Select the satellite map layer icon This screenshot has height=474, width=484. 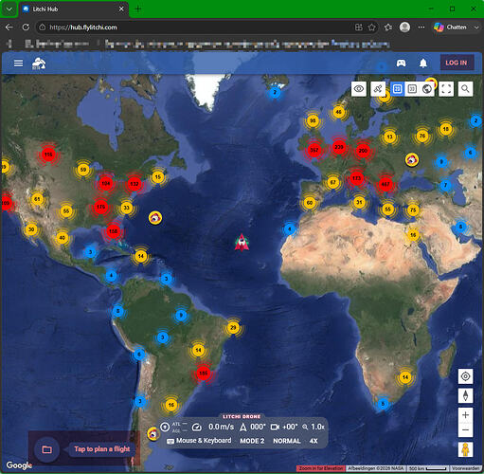(x=378, y=89)
